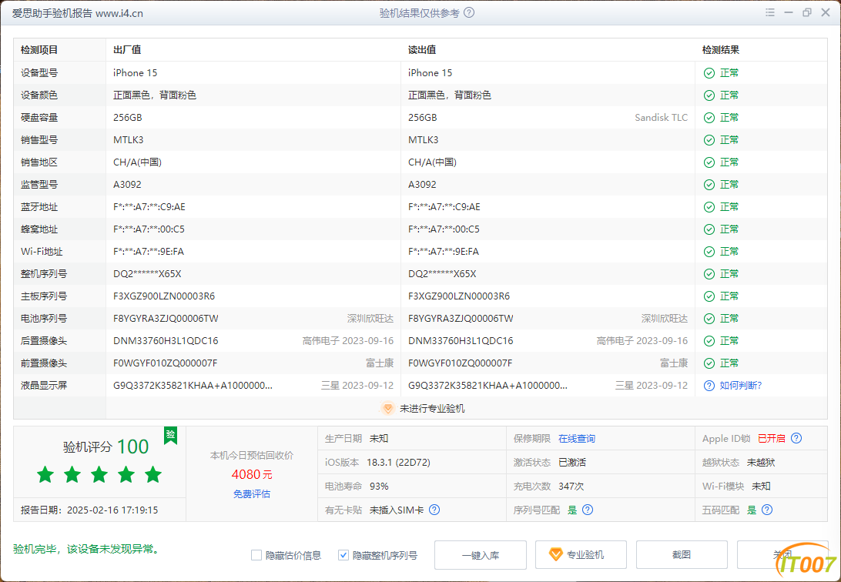
Task: Click the 检测项目 column header
Action: coord(39,50)
